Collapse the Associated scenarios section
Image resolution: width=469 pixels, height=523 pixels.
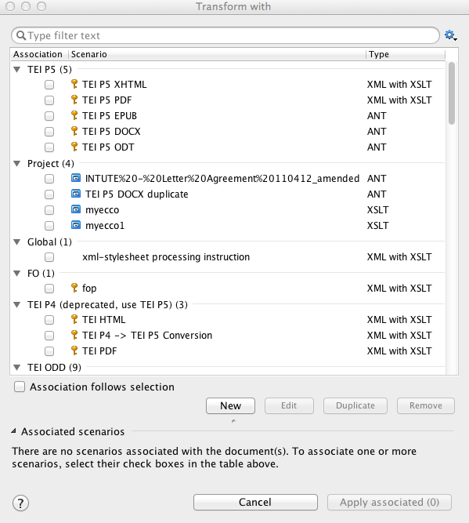[13, 431]
